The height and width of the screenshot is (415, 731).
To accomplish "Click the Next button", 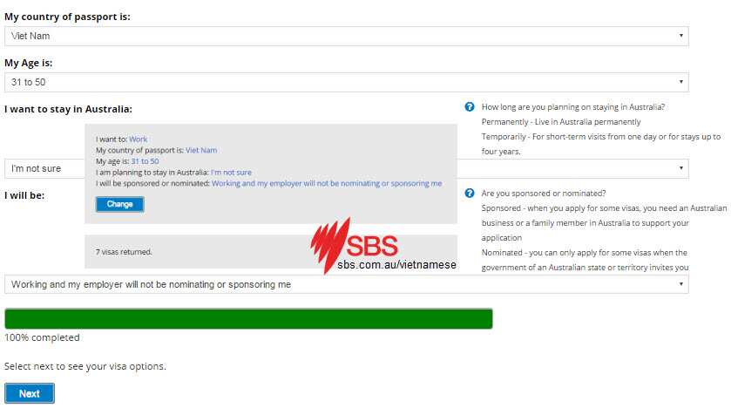I will coord(30,393).
